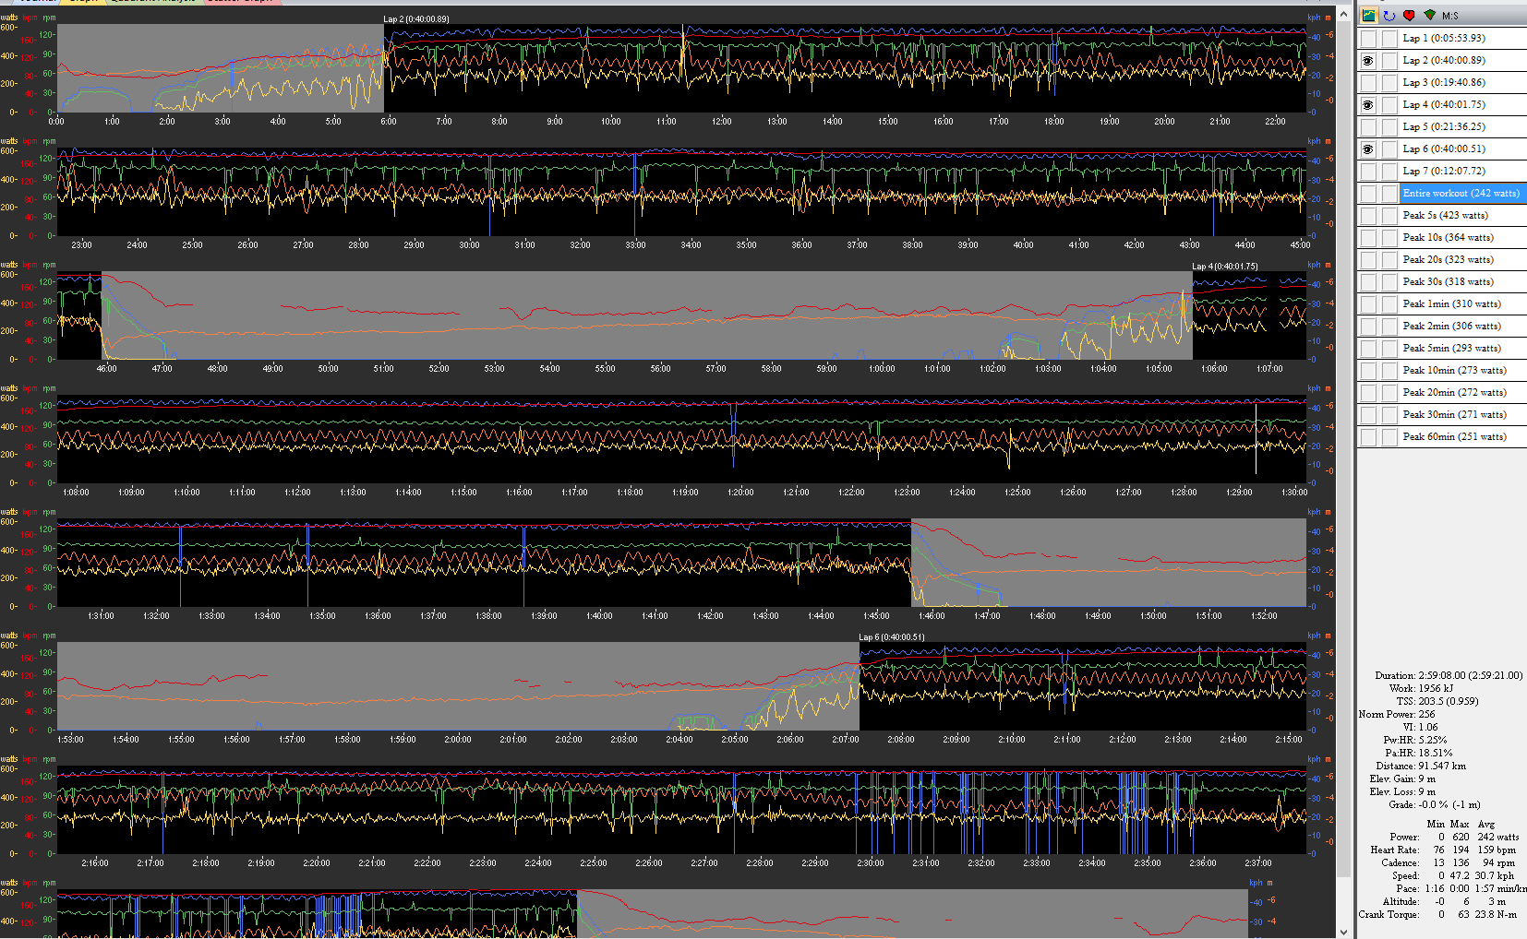This screenshot has height=939, width=1527.
Task: Show Lap 3 using its eye box
Action: pyautogui.click(x=1368, y=82)
